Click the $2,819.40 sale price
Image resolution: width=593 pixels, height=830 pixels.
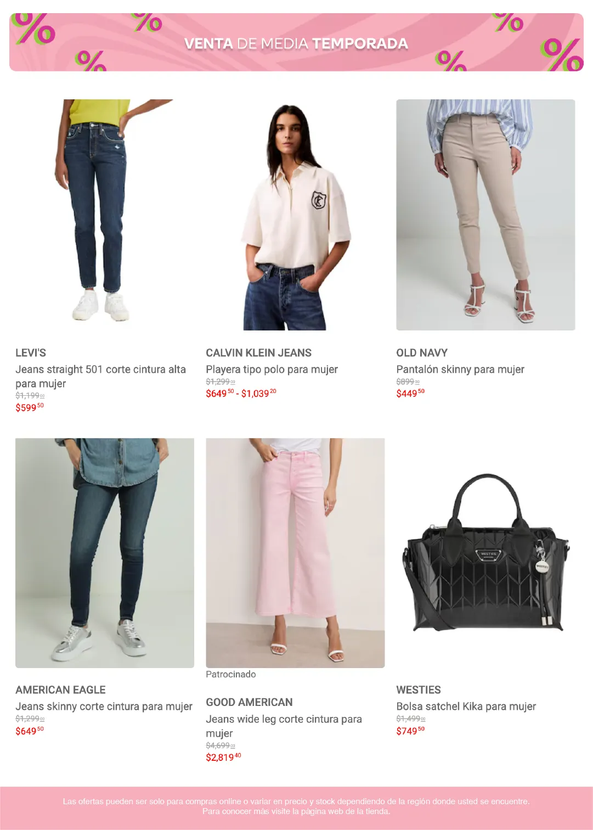[223, 758]
